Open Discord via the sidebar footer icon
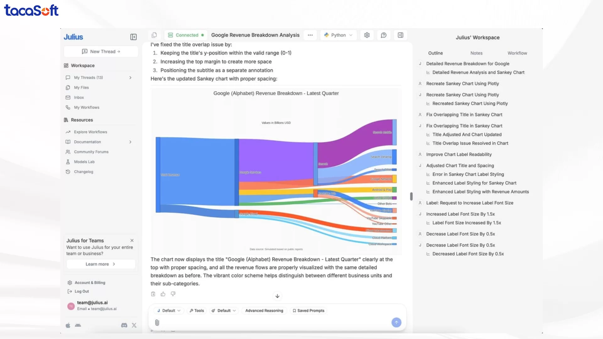 point(124,325)
